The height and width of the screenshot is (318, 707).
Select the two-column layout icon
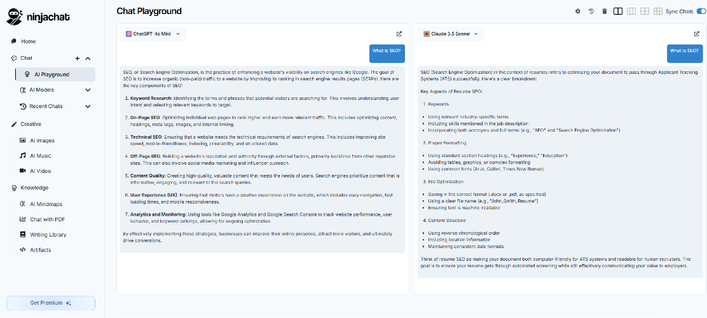[x=618, y=11]
